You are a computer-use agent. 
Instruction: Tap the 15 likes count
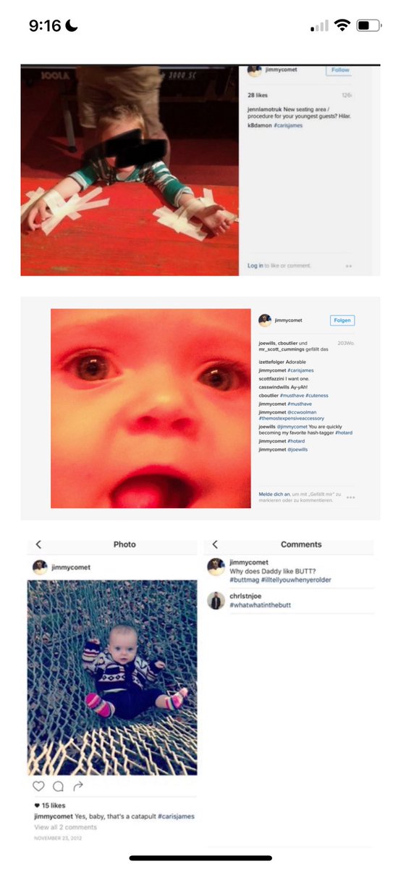point(50,805)
